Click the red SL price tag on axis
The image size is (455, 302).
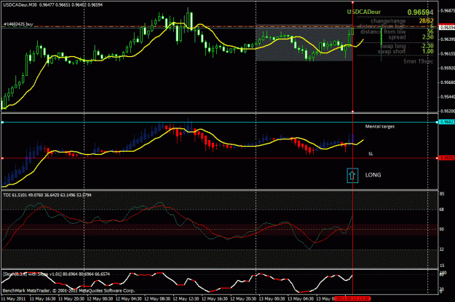pos(446,158)
